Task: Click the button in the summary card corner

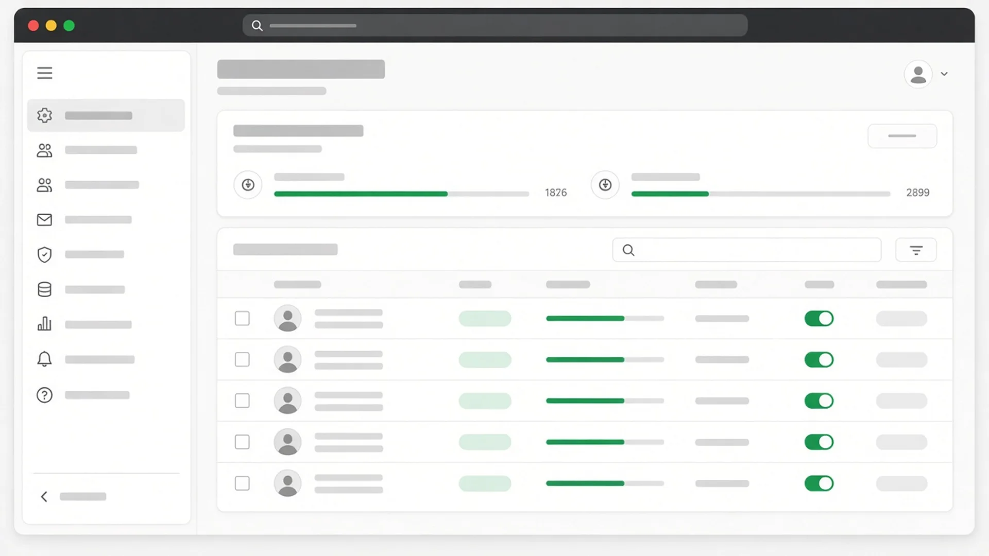Action: click(x=902, y=136)
